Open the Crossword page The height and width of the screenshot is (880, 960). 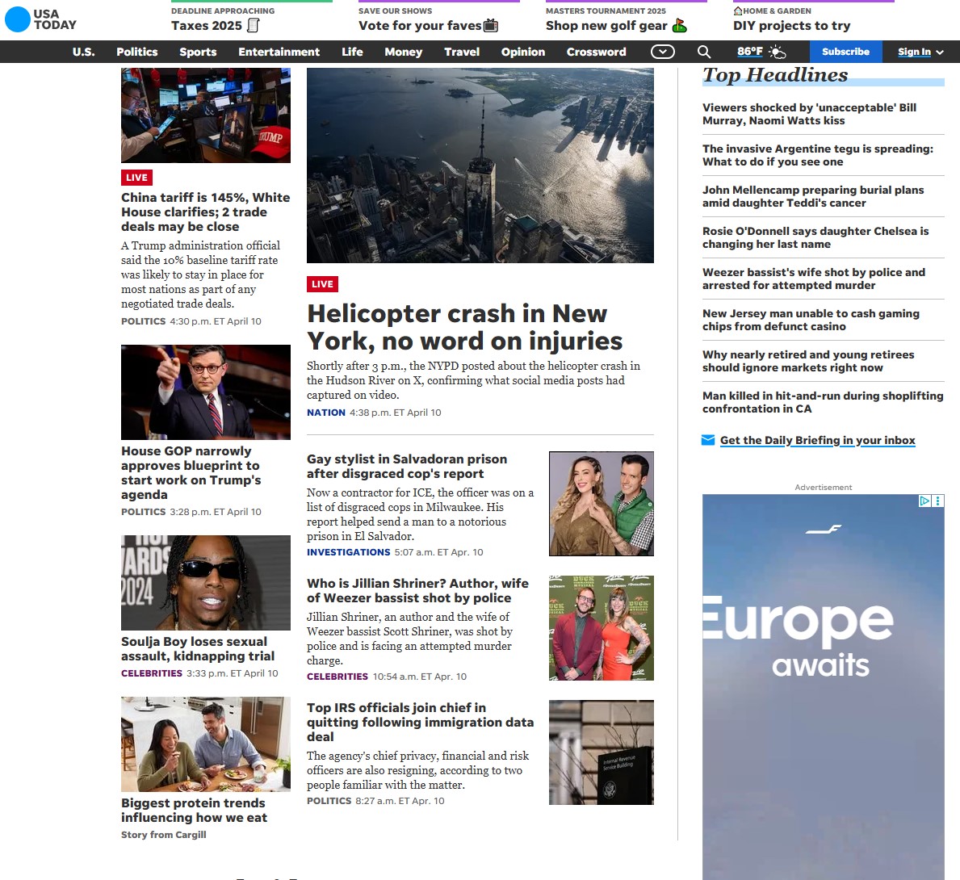coord(597,52)
